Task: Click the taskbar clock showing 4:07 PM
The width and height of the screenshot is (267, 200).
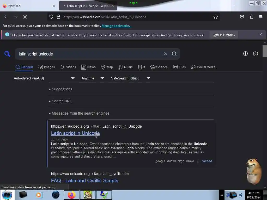Action: tap(254, 195)
